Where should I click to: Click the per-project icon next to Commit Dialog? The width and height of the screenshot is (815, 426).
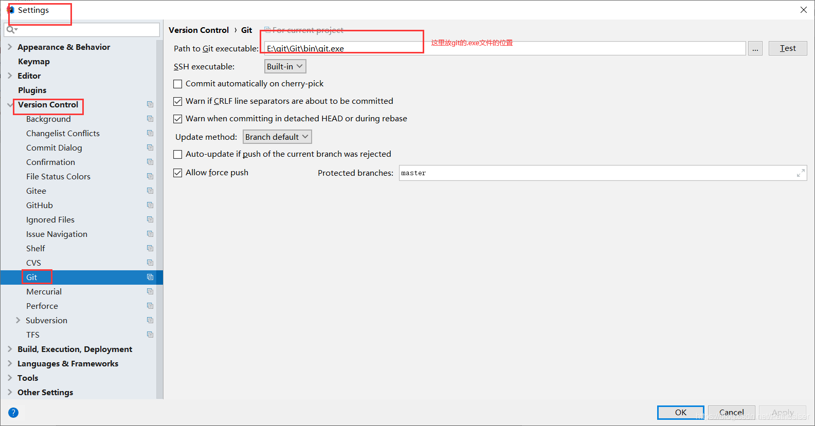(150, 147)
